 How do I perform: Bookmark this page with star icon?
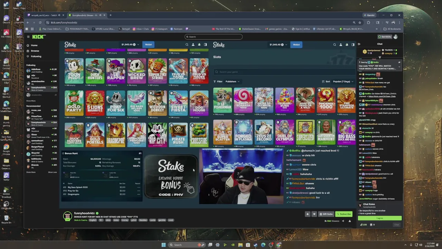[x=360, y=22]
